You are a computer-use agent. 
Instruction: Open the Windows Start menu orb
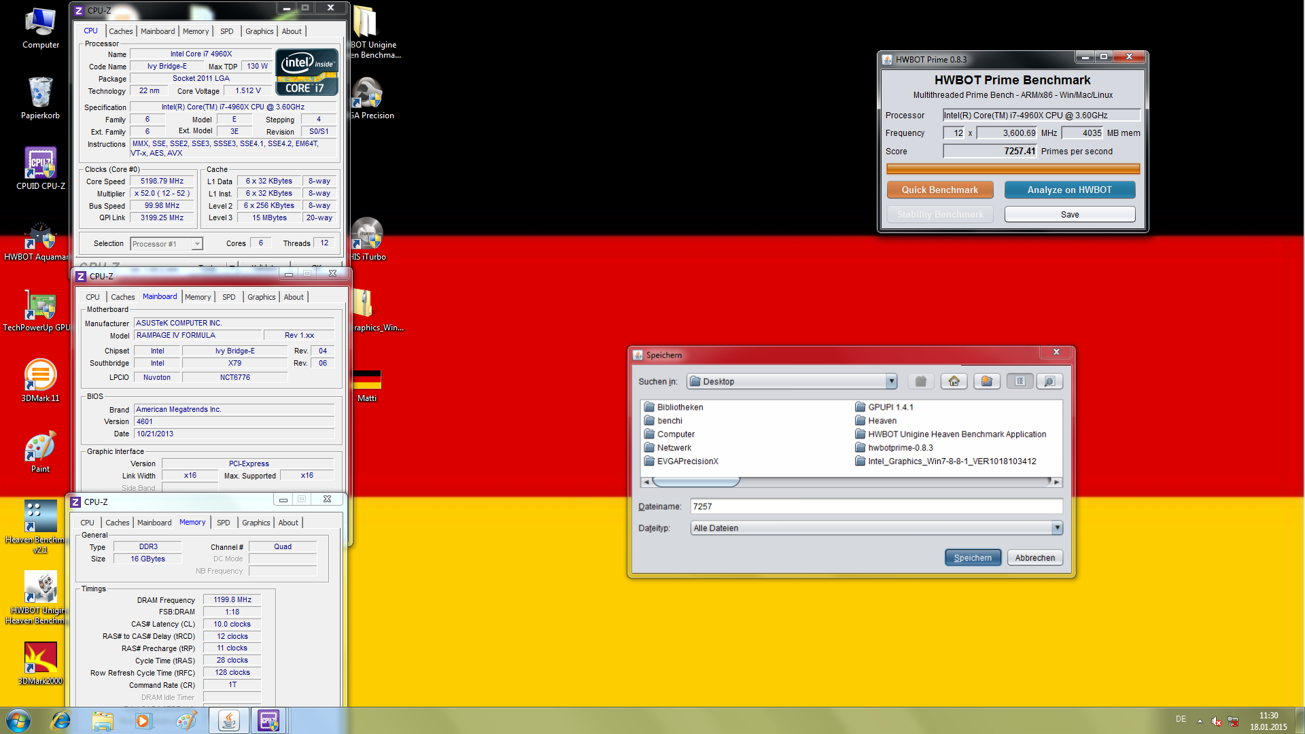[x=18, y=720]
